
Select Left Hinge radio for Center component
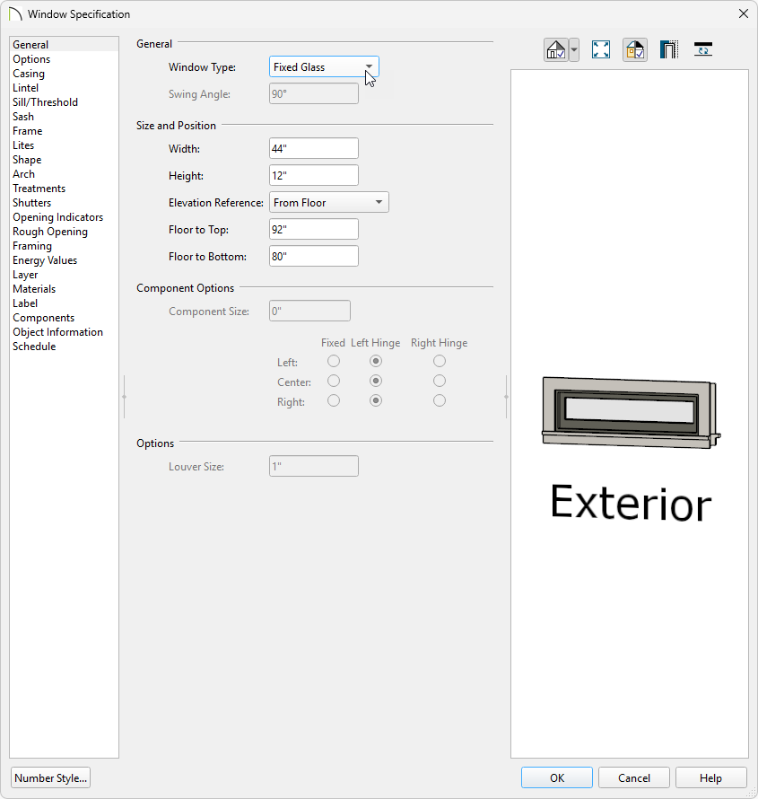coord(376,382)
